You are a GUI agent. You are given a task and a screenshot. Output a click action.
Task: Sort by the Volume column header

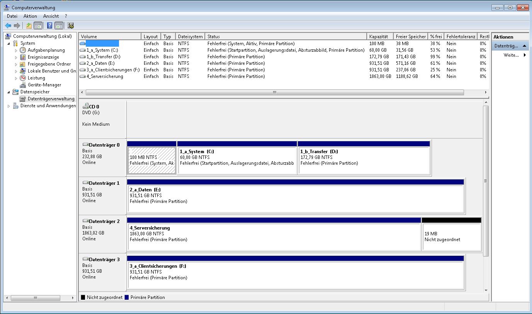pyautogui.click(x=110, y=37)
